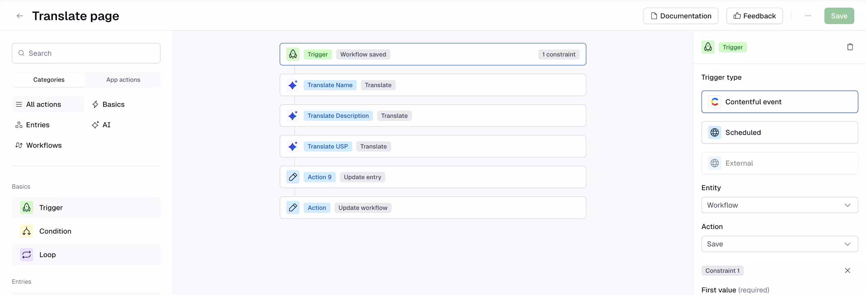Click the Feedback button
The image size is (866, 295).
tap(754, 16)
